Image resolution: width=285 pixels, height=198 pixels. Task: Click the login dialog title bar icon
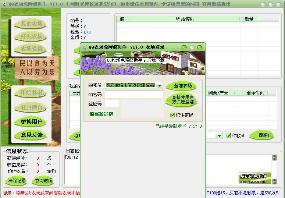pos(85,47)
